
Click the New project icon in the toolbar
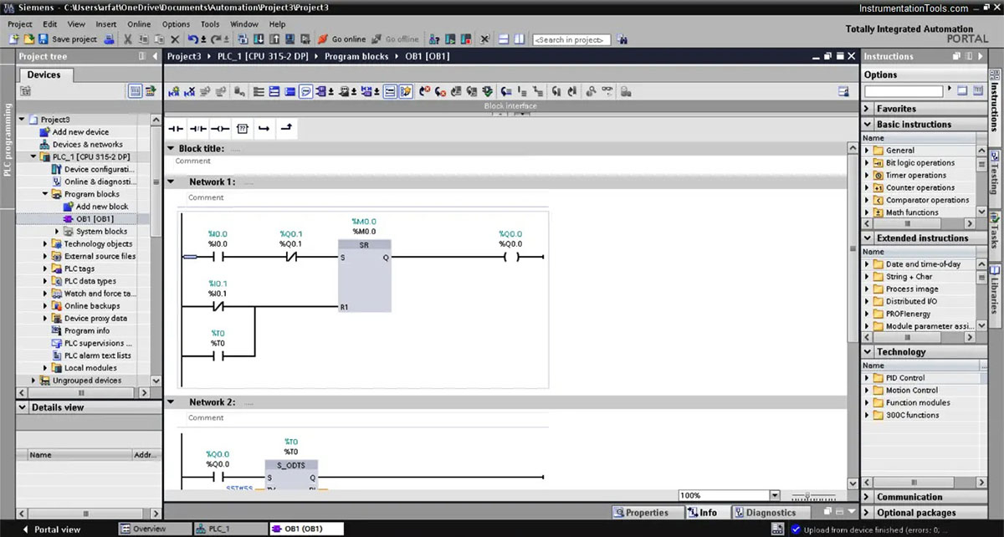pos(13,39)
